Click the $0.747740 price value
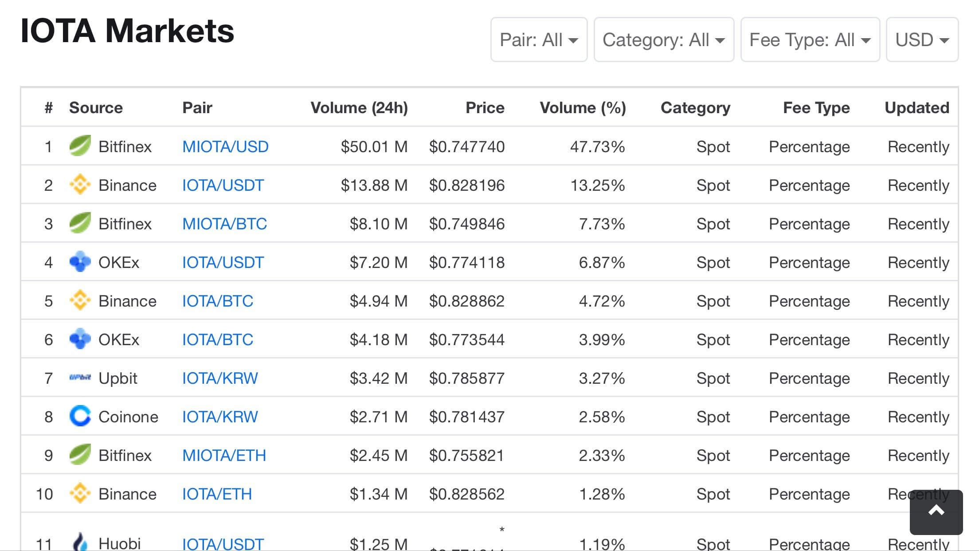This screenshot has width=979, height=551. tap(467, 147)
